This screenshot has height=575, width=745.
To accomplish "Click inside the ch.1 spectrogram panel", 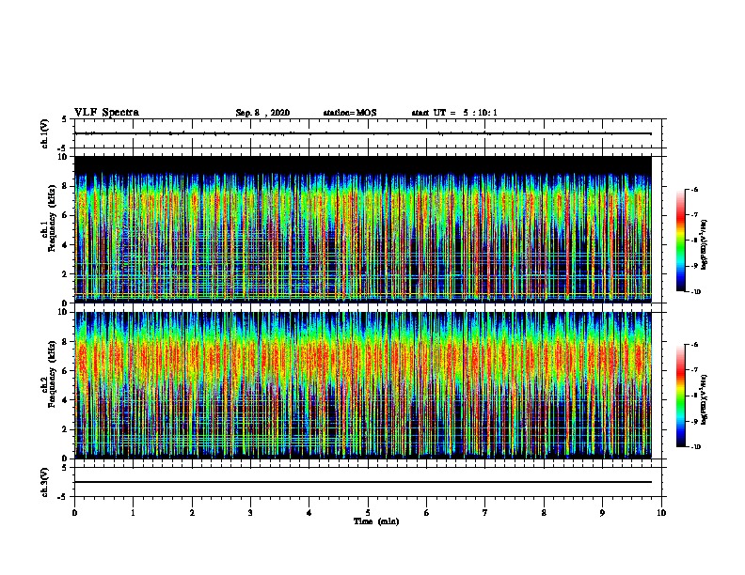I will pos(363,229).
